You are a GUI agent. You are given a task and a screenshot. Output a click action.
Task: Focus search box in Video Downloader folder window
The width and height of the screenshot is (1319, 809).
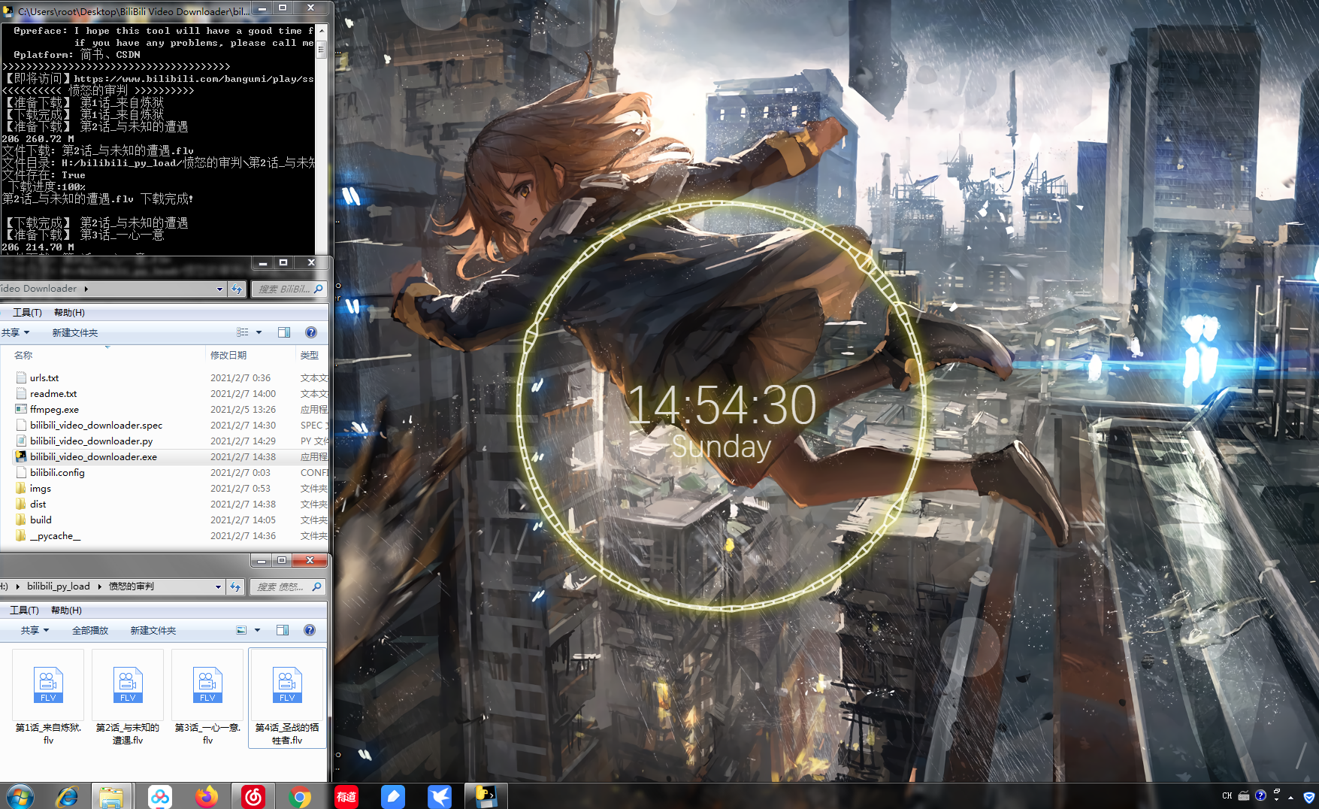(287, 289)
